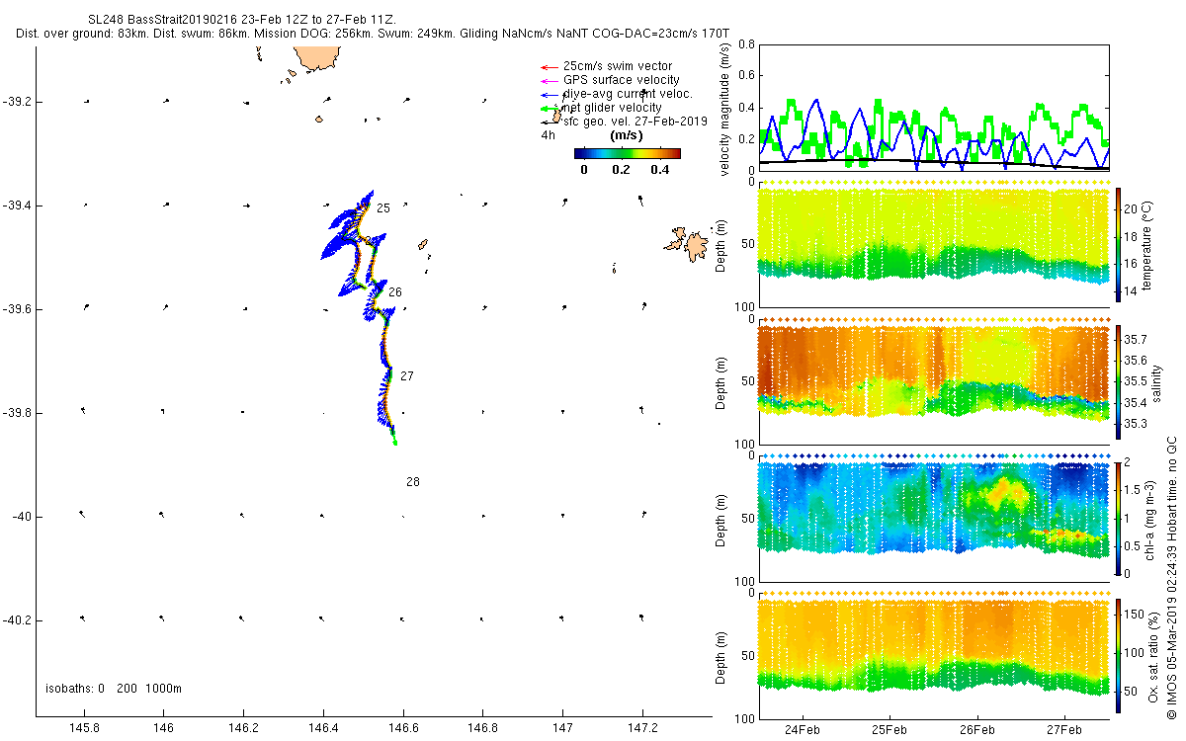This screenshot has height=741, width=1186.
Task: Click the -39.4 latitude tick label
Action: (17, 206)
